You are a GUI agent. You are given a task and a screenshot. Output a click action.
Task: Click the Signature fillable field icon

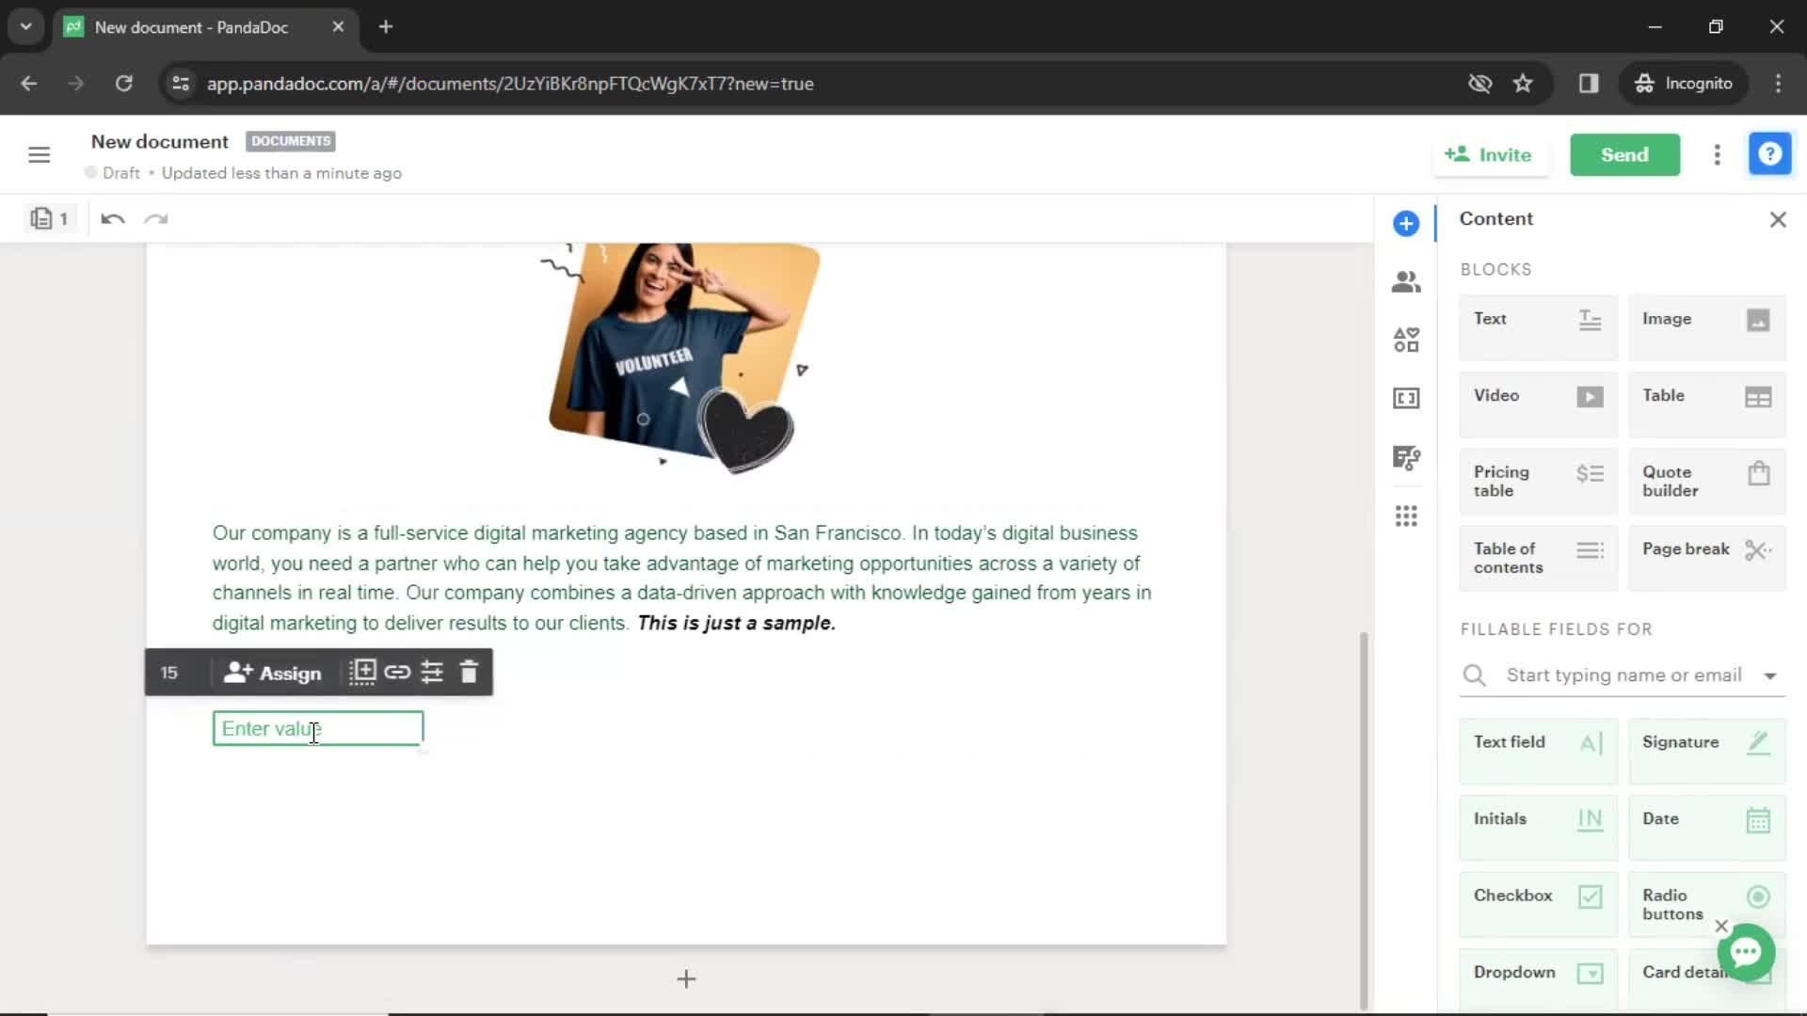(1760, 742)
